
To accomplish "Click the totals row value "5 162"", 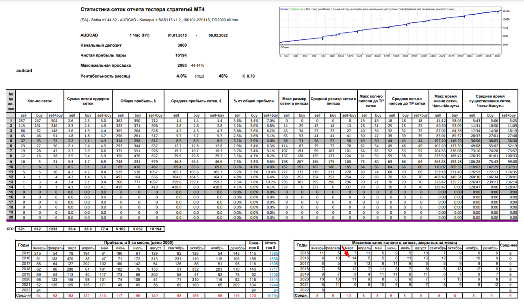I will coord(120,229).
